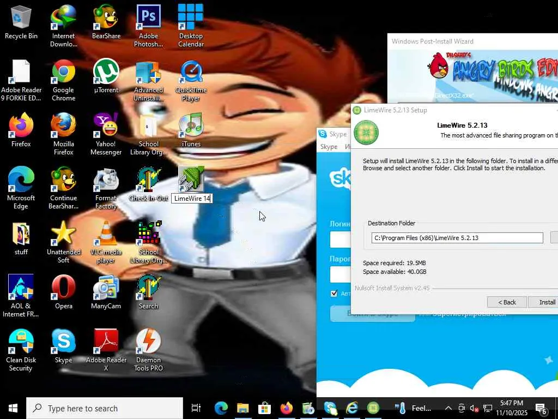Select the Opera desktop icon
This screenshot has height=419, width=558.
point(63,292)
